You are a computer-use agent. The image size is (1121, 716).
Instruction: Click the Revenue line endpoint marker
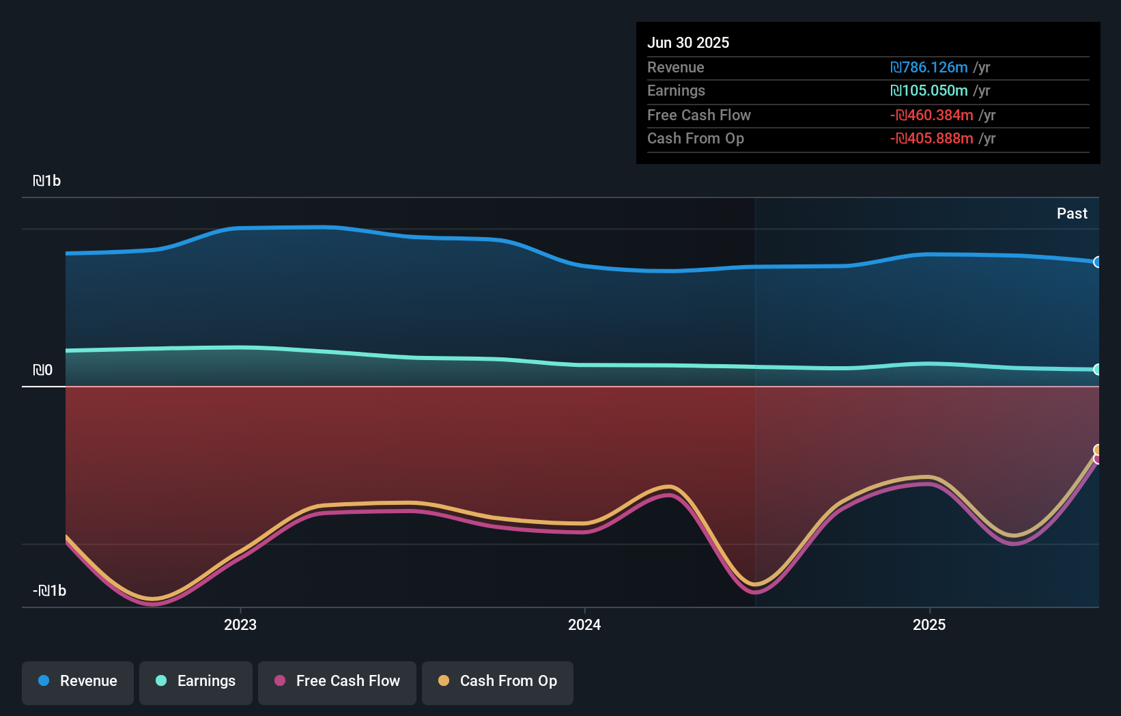click(1097, 262)
